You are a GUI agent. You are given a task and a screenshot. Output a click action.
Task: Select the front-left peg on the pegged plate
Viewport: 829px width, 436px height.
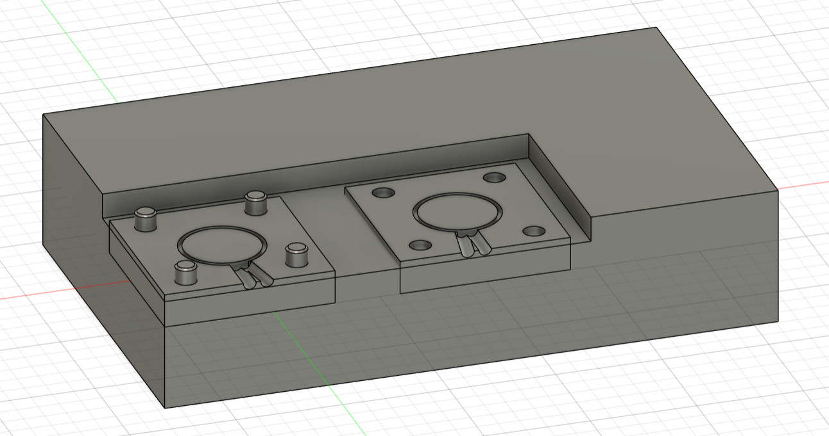(185, 273)
